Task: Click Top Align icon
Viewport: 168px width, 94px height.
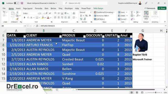Action: pos(55,13)
